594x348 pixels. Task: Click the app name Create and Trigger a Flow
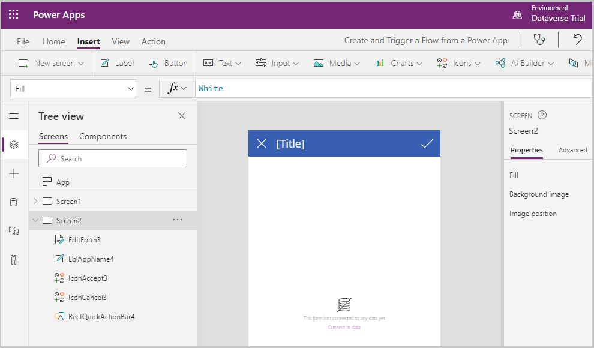point(426,41)
